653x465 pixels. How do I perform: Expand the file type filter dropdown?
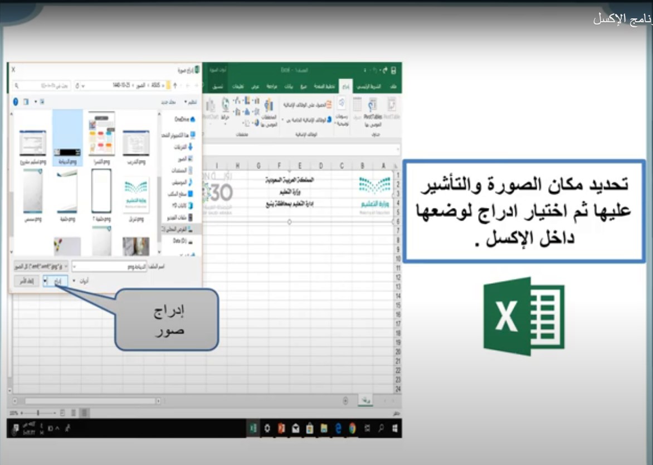66,267
